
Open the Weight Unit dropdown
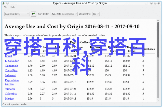pos(96,14)
